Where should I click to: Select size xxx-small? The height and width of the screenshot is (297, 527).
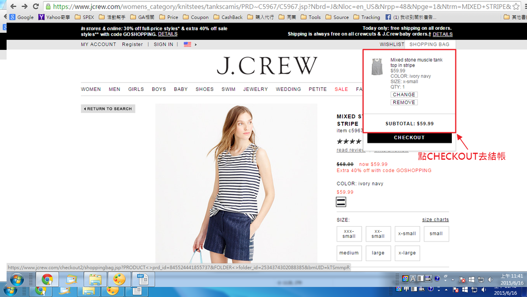pyautogui.click(x=349, y=234)
